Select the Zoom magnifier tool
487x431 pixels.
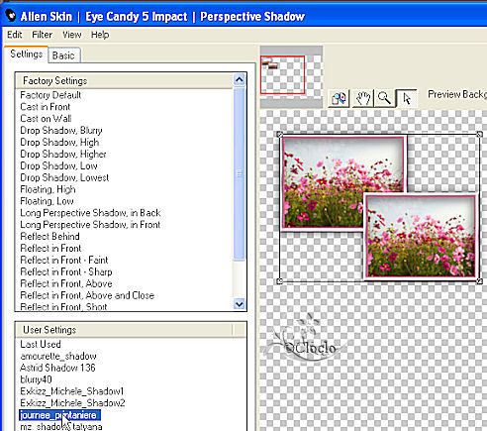(x=384, y=98)
